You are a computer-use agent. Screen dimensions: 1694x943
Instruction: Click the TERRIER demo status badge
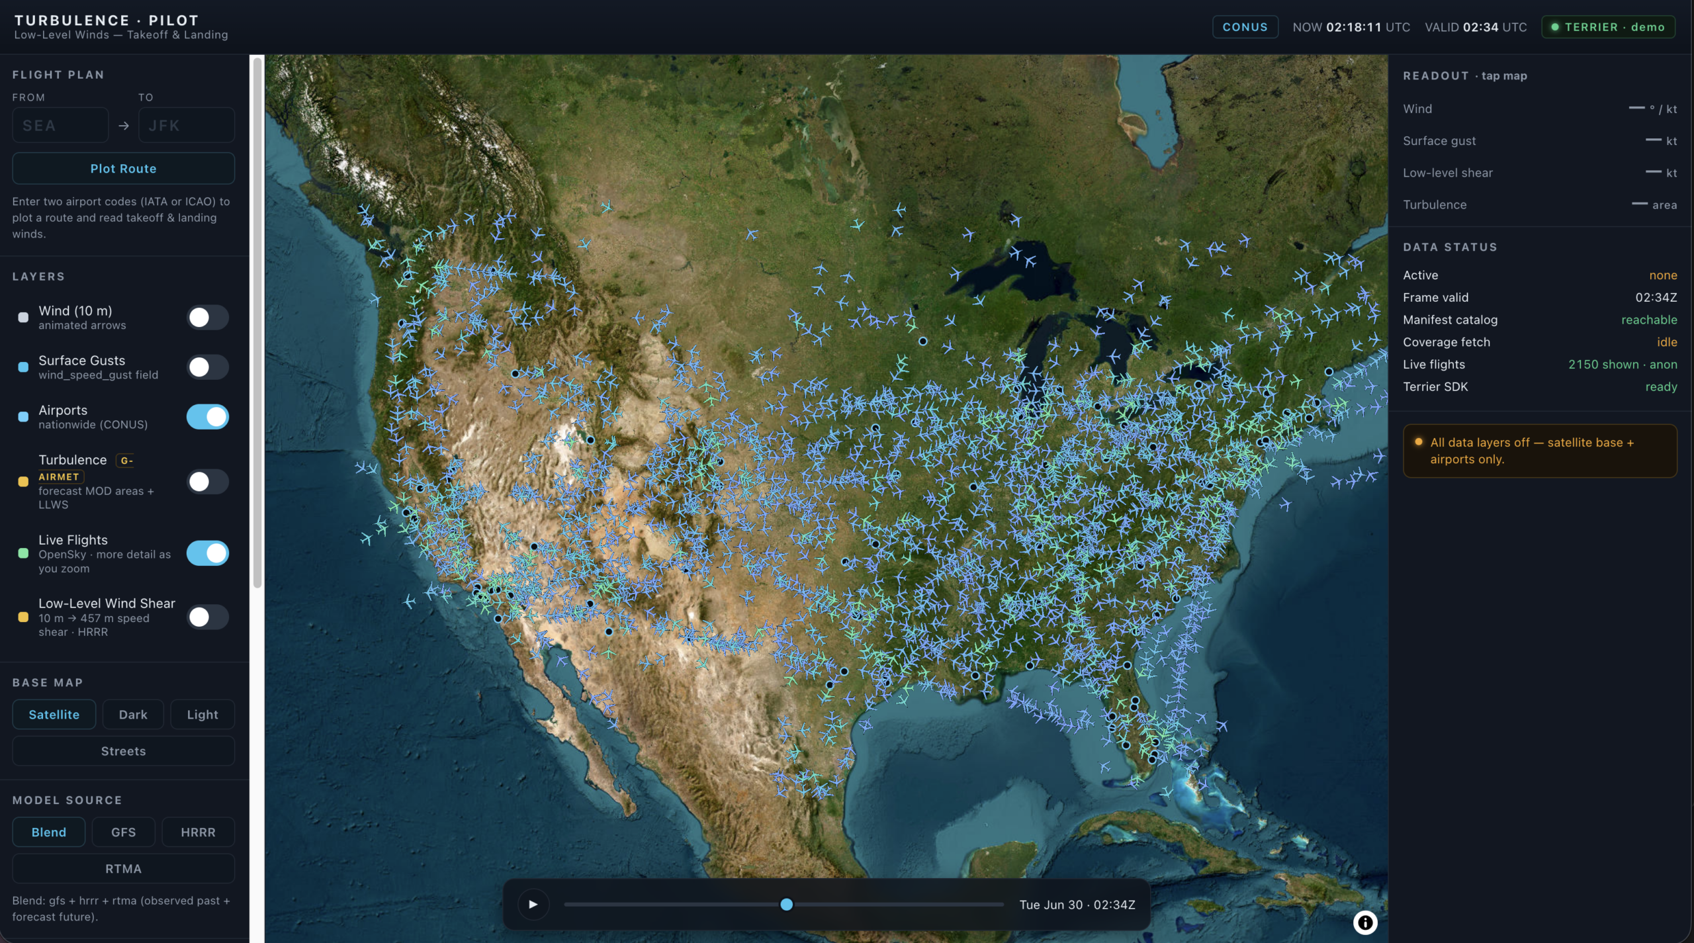coord(1608,27)
